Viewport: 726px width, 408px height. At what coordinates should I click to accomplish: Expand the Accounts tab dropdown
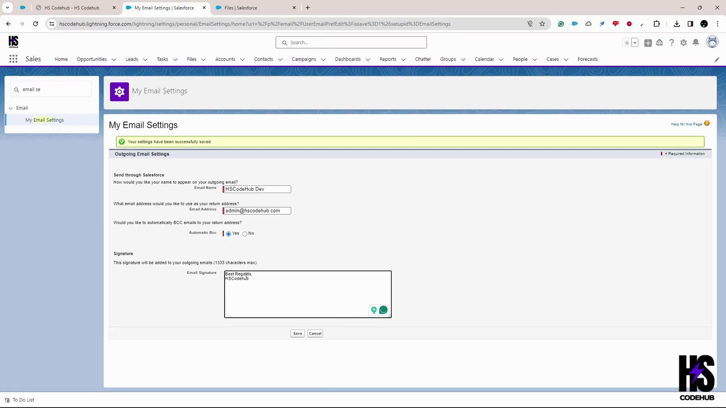coord(242,59)
